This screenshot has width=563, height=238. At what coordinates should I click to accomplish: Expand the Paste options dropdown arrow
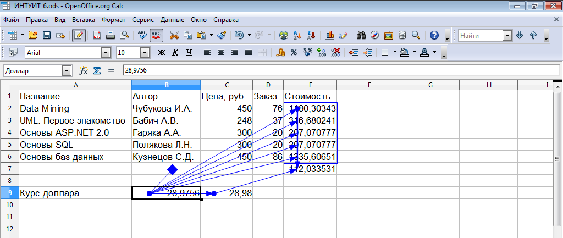point(212,35)
